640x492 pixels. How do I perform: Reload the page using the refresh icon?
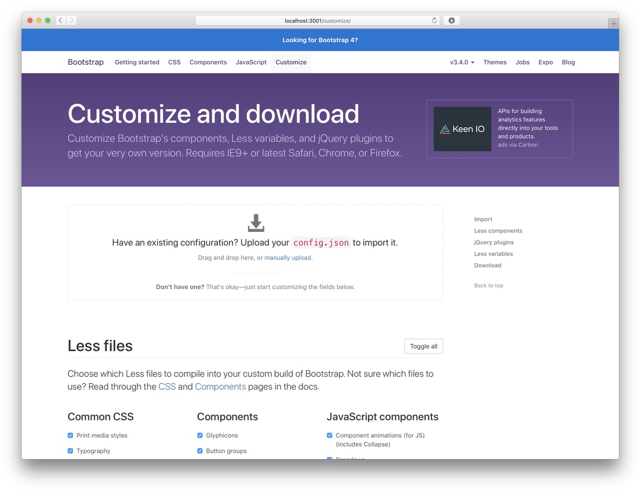434,20
